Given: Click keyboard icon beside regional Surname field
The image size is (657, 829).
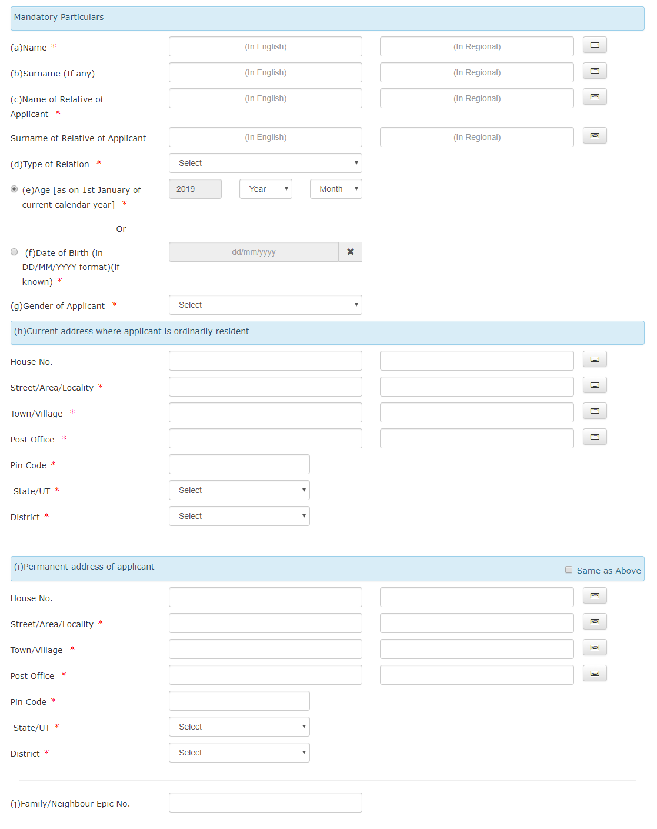Looking at the screenshot, I should click(x=594, y=71).
